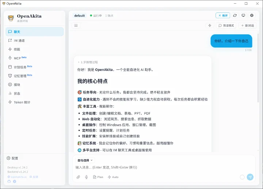263x189 pixels.
Task: Click the OpenAkita icon in title bar
Action: [4, 4]
